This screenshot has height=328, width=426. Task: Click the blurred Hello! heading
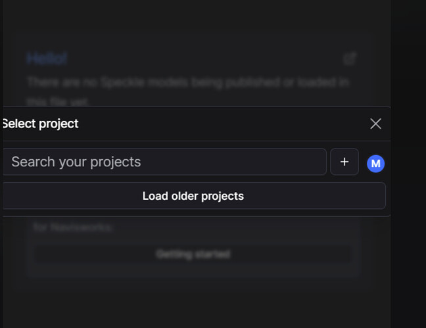point(47,59)
